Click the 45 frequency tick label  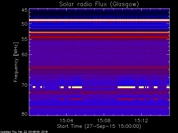coord(24,10)
